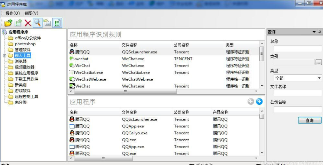Pin the 查询 panel with pin icon
This screenshot has height=165, width=323.
click(320, 32)
